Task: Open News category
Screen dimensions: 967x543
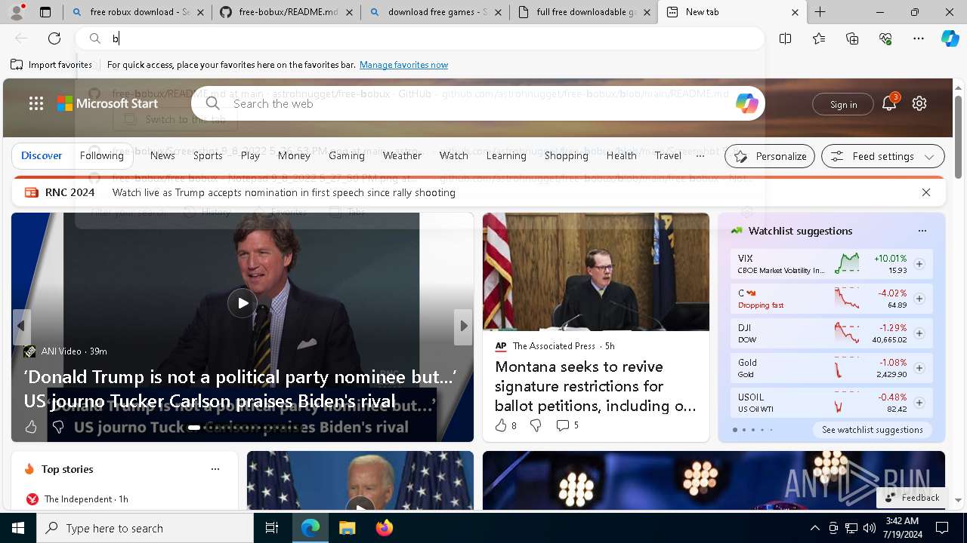Action: point(162,155)
